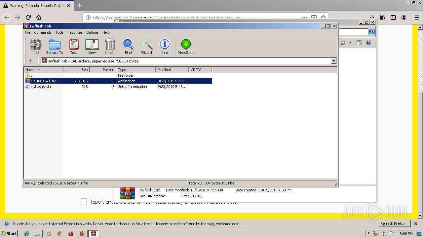Open a new Firefox tab
Screen dimensions: 423x238
pyautogui.click(x=80, y=5)
